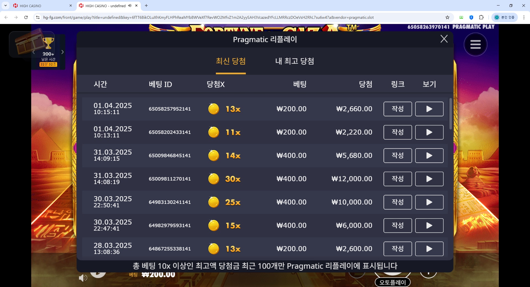Play replay for the 13x win at 10:15:11
Image resolution: width=530 pixels, height=287 pixels.
(x=429, y=109)
